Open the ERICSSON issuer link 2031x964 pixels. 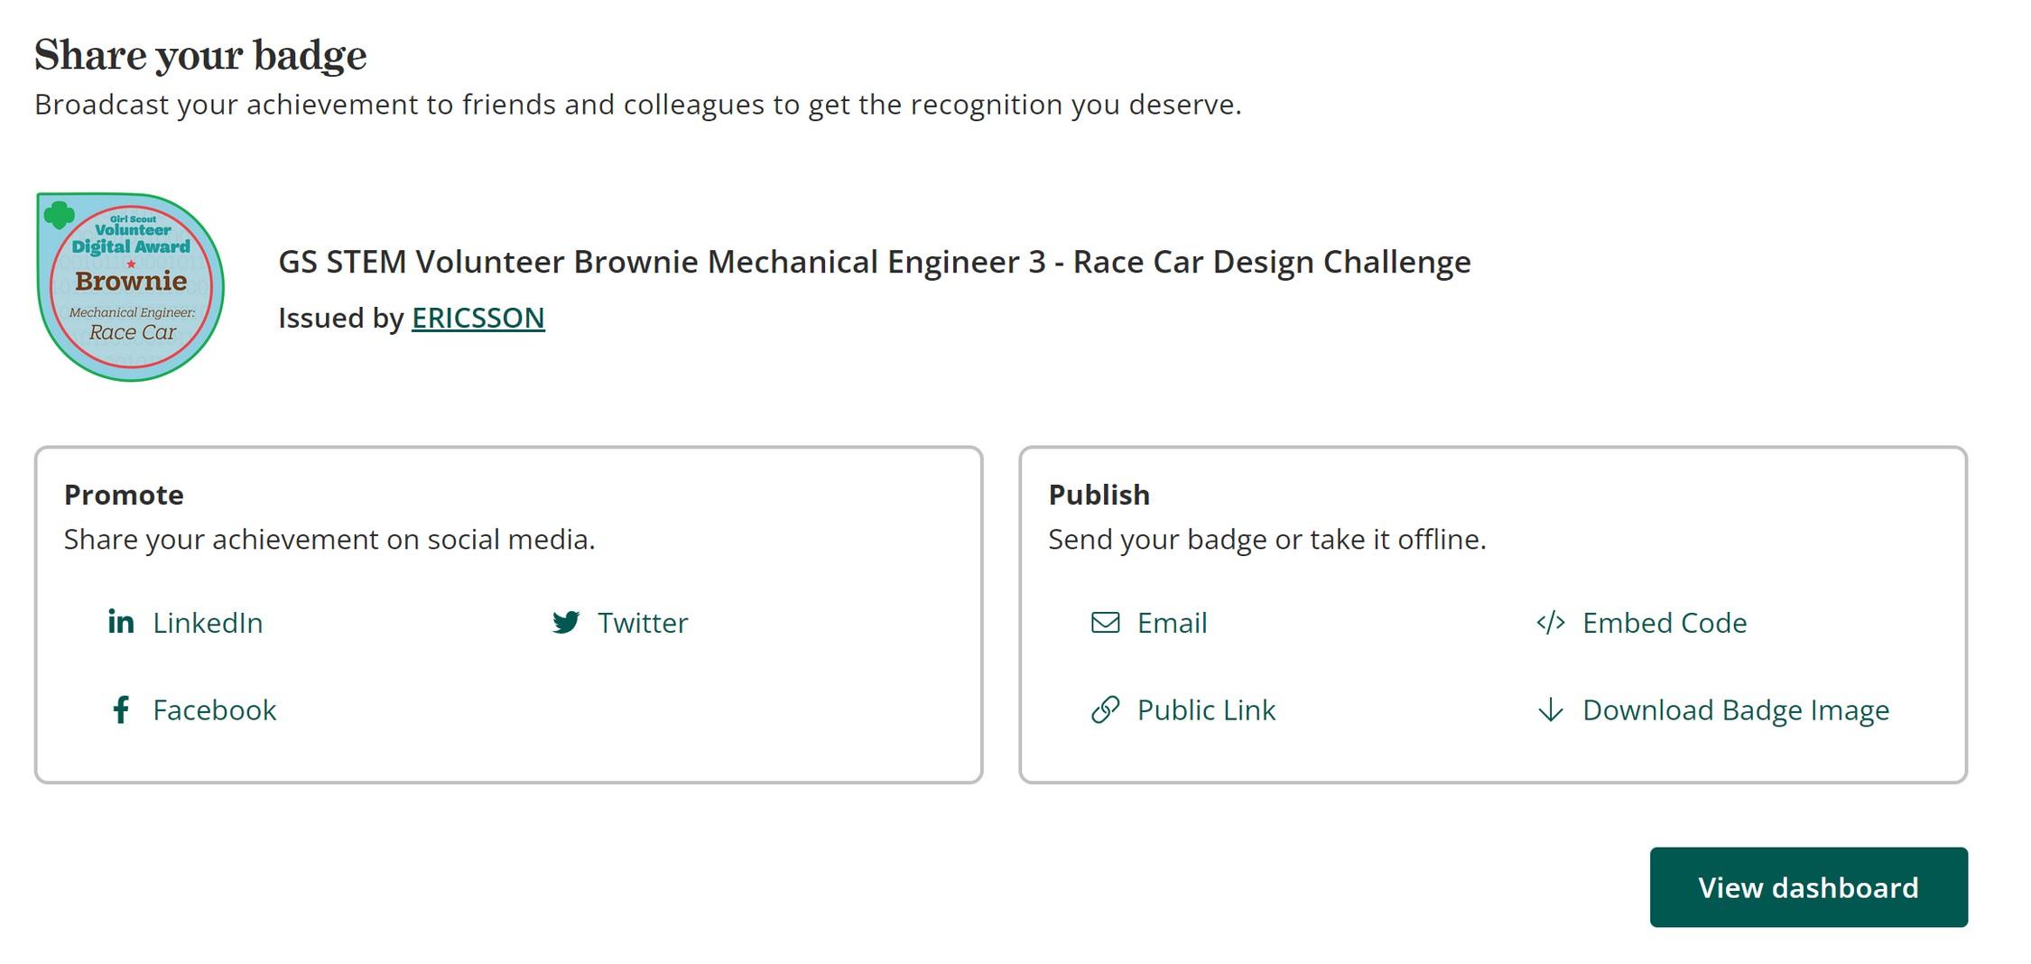tap(478, 318)
